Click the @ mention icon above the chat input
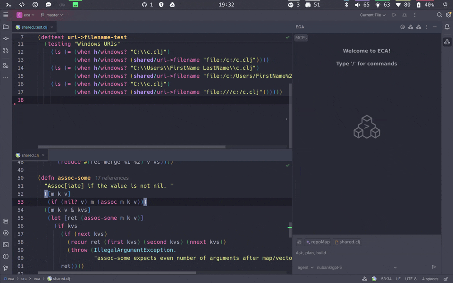Viewport: 453px width, 283px height. pyautogui.click(x=299, y=242)
